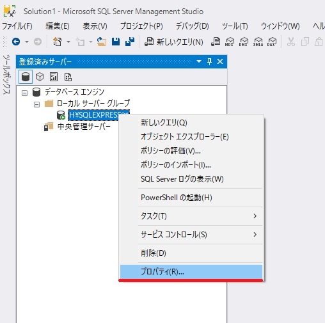The image size is (325, 323).
Task: Click the DAX query icon
Action: click(x=272, y=42)
